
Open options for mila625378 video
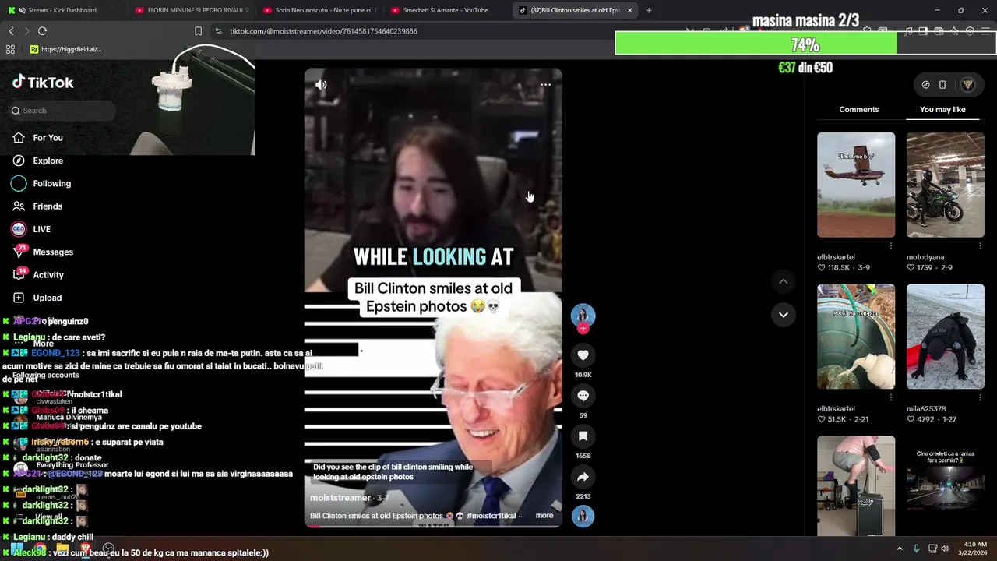980,397
